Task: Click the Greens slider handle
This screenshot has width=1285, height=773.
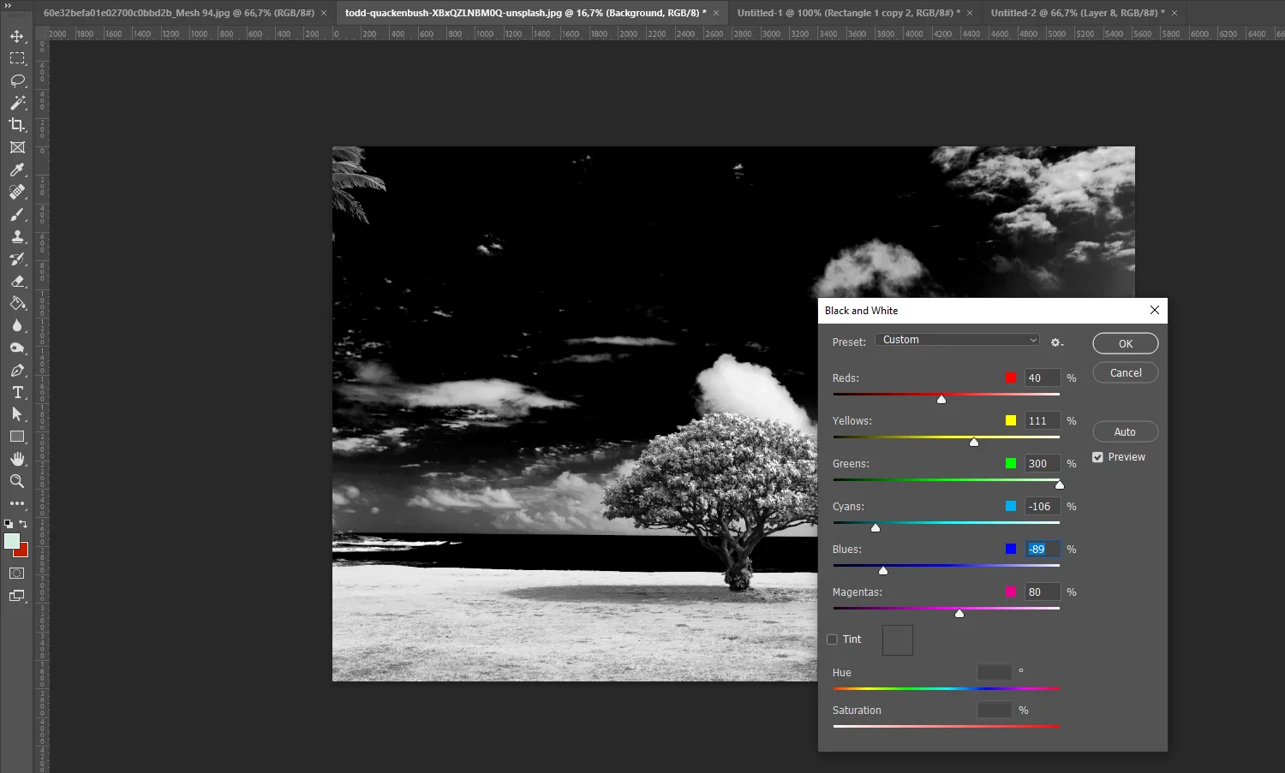Action: click(x=1059, y=485)
